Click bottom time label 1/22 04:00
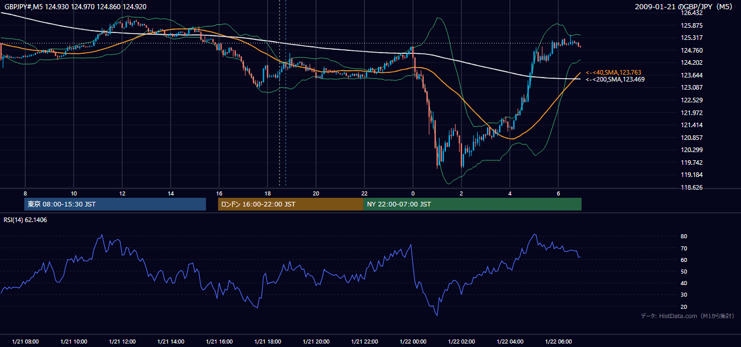This screenshot has width=741, height=347. point(510,342)
